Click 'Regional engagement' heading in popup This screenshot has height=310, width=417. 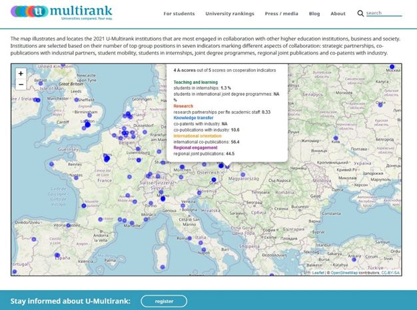tap(195, 148)
